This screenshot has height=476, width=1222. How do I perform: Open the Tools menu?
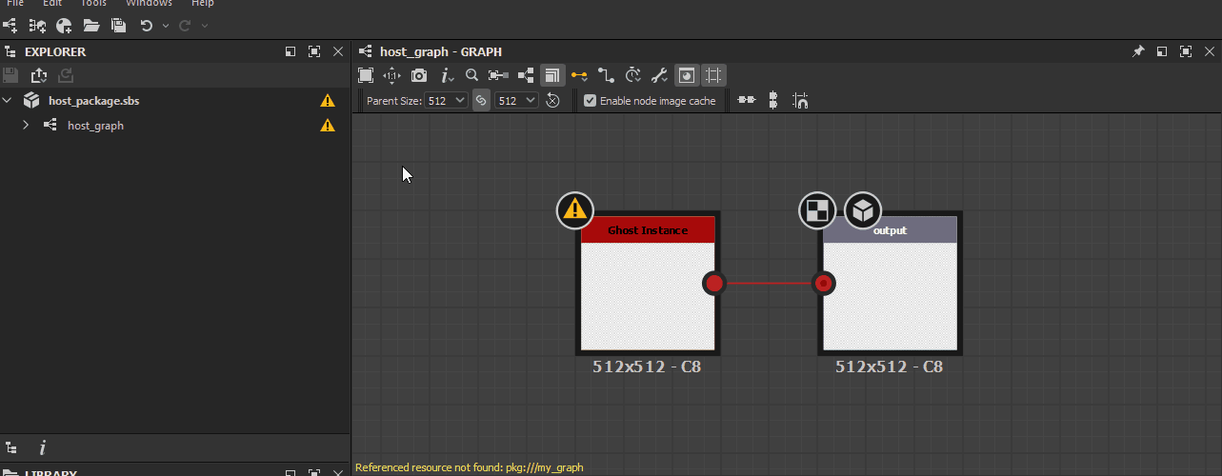[x=93, y=4]
